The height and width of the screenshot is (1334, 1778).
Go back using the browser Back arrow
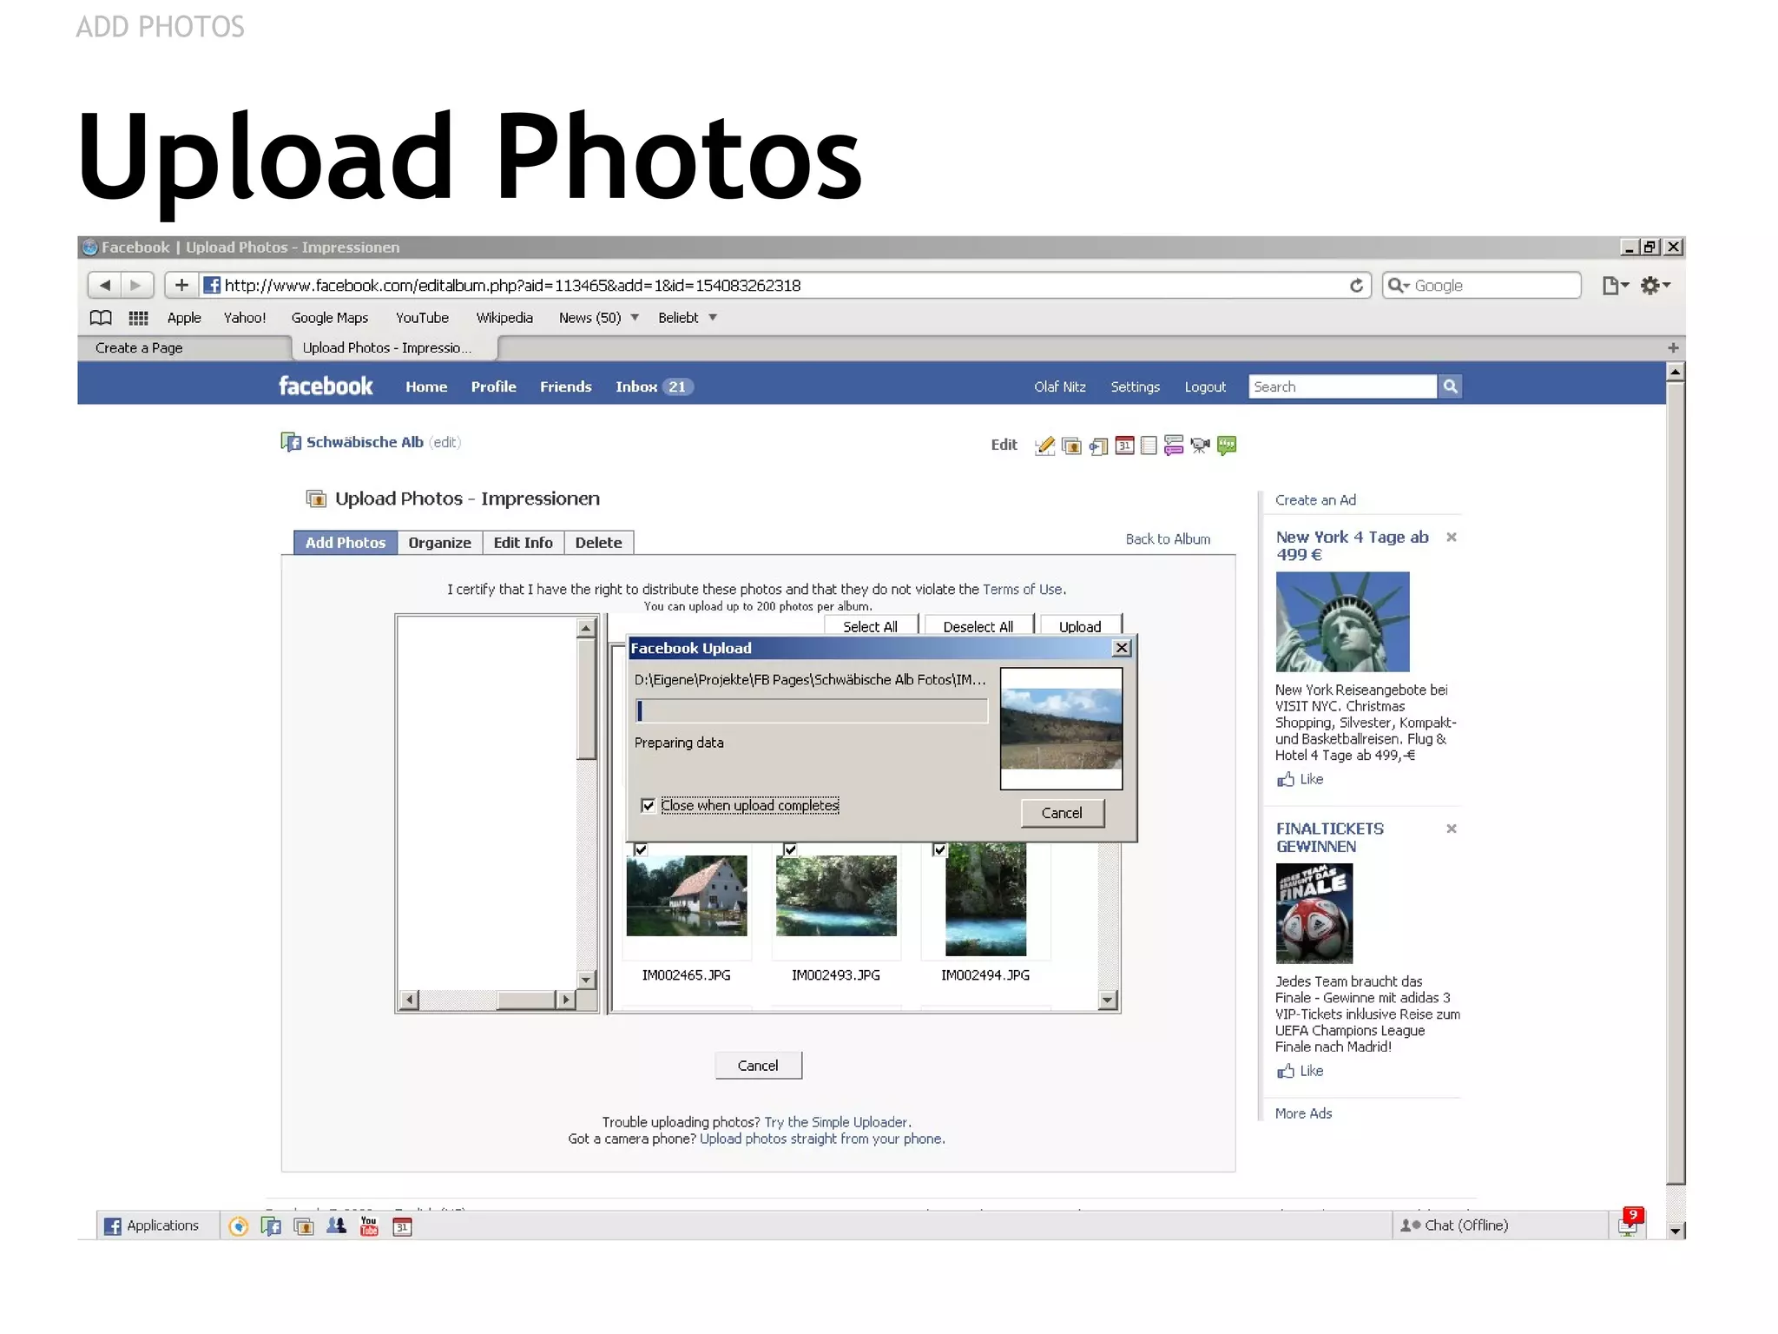(105, 285)
